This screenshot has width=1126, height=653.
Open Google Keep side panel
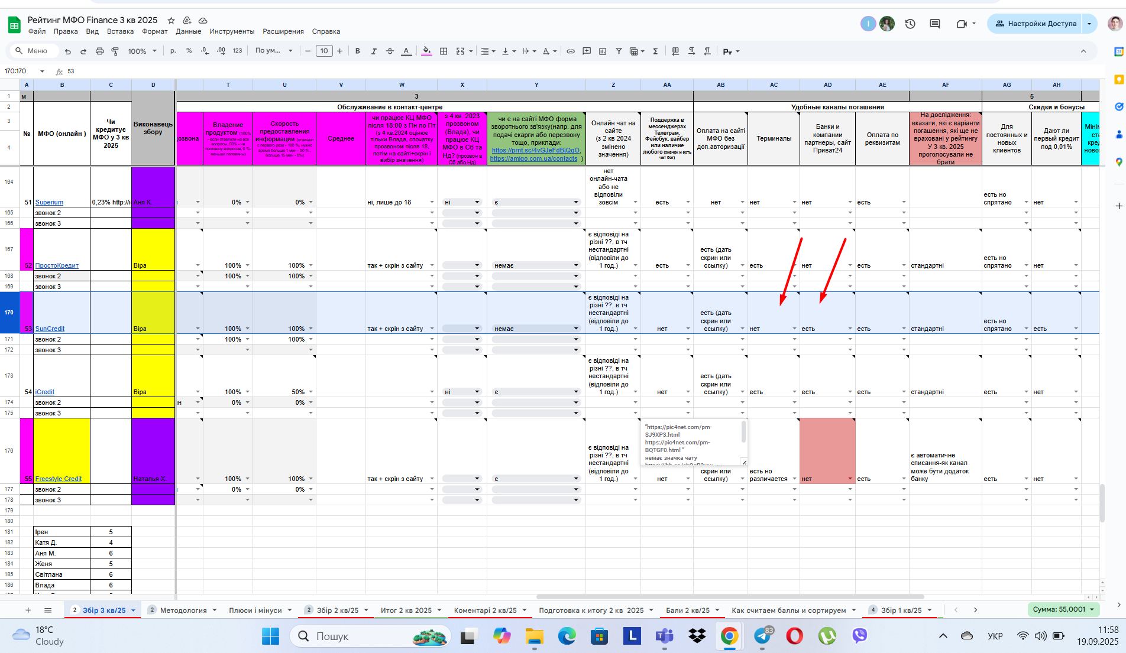tap(1119, 79)
